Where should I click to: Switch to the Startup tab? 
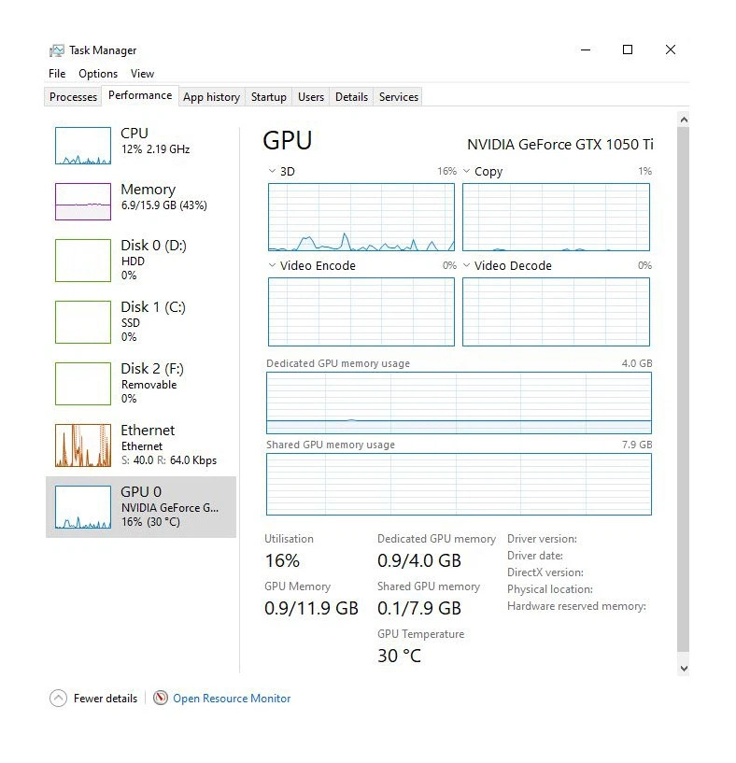click(x=269, y=97)
